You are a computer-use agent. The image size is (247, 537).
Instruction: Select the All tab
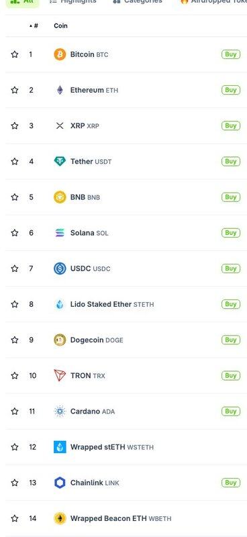(23, 2)
